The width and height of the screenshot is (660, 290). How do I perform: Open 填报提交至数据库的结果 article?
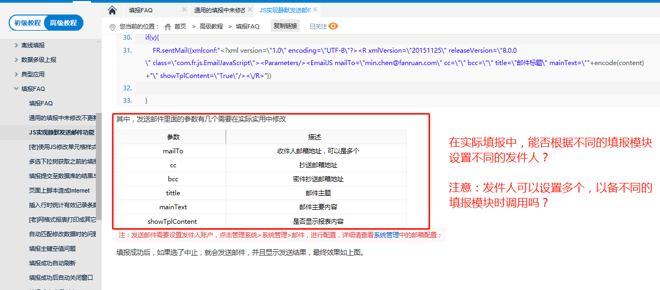point(62,176)
